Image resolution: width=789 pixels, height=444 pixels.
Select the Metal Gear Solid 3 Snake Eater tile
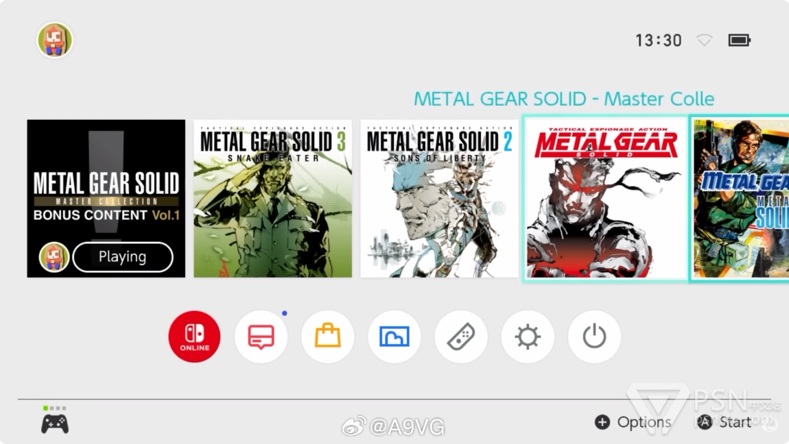coord(273,199)
